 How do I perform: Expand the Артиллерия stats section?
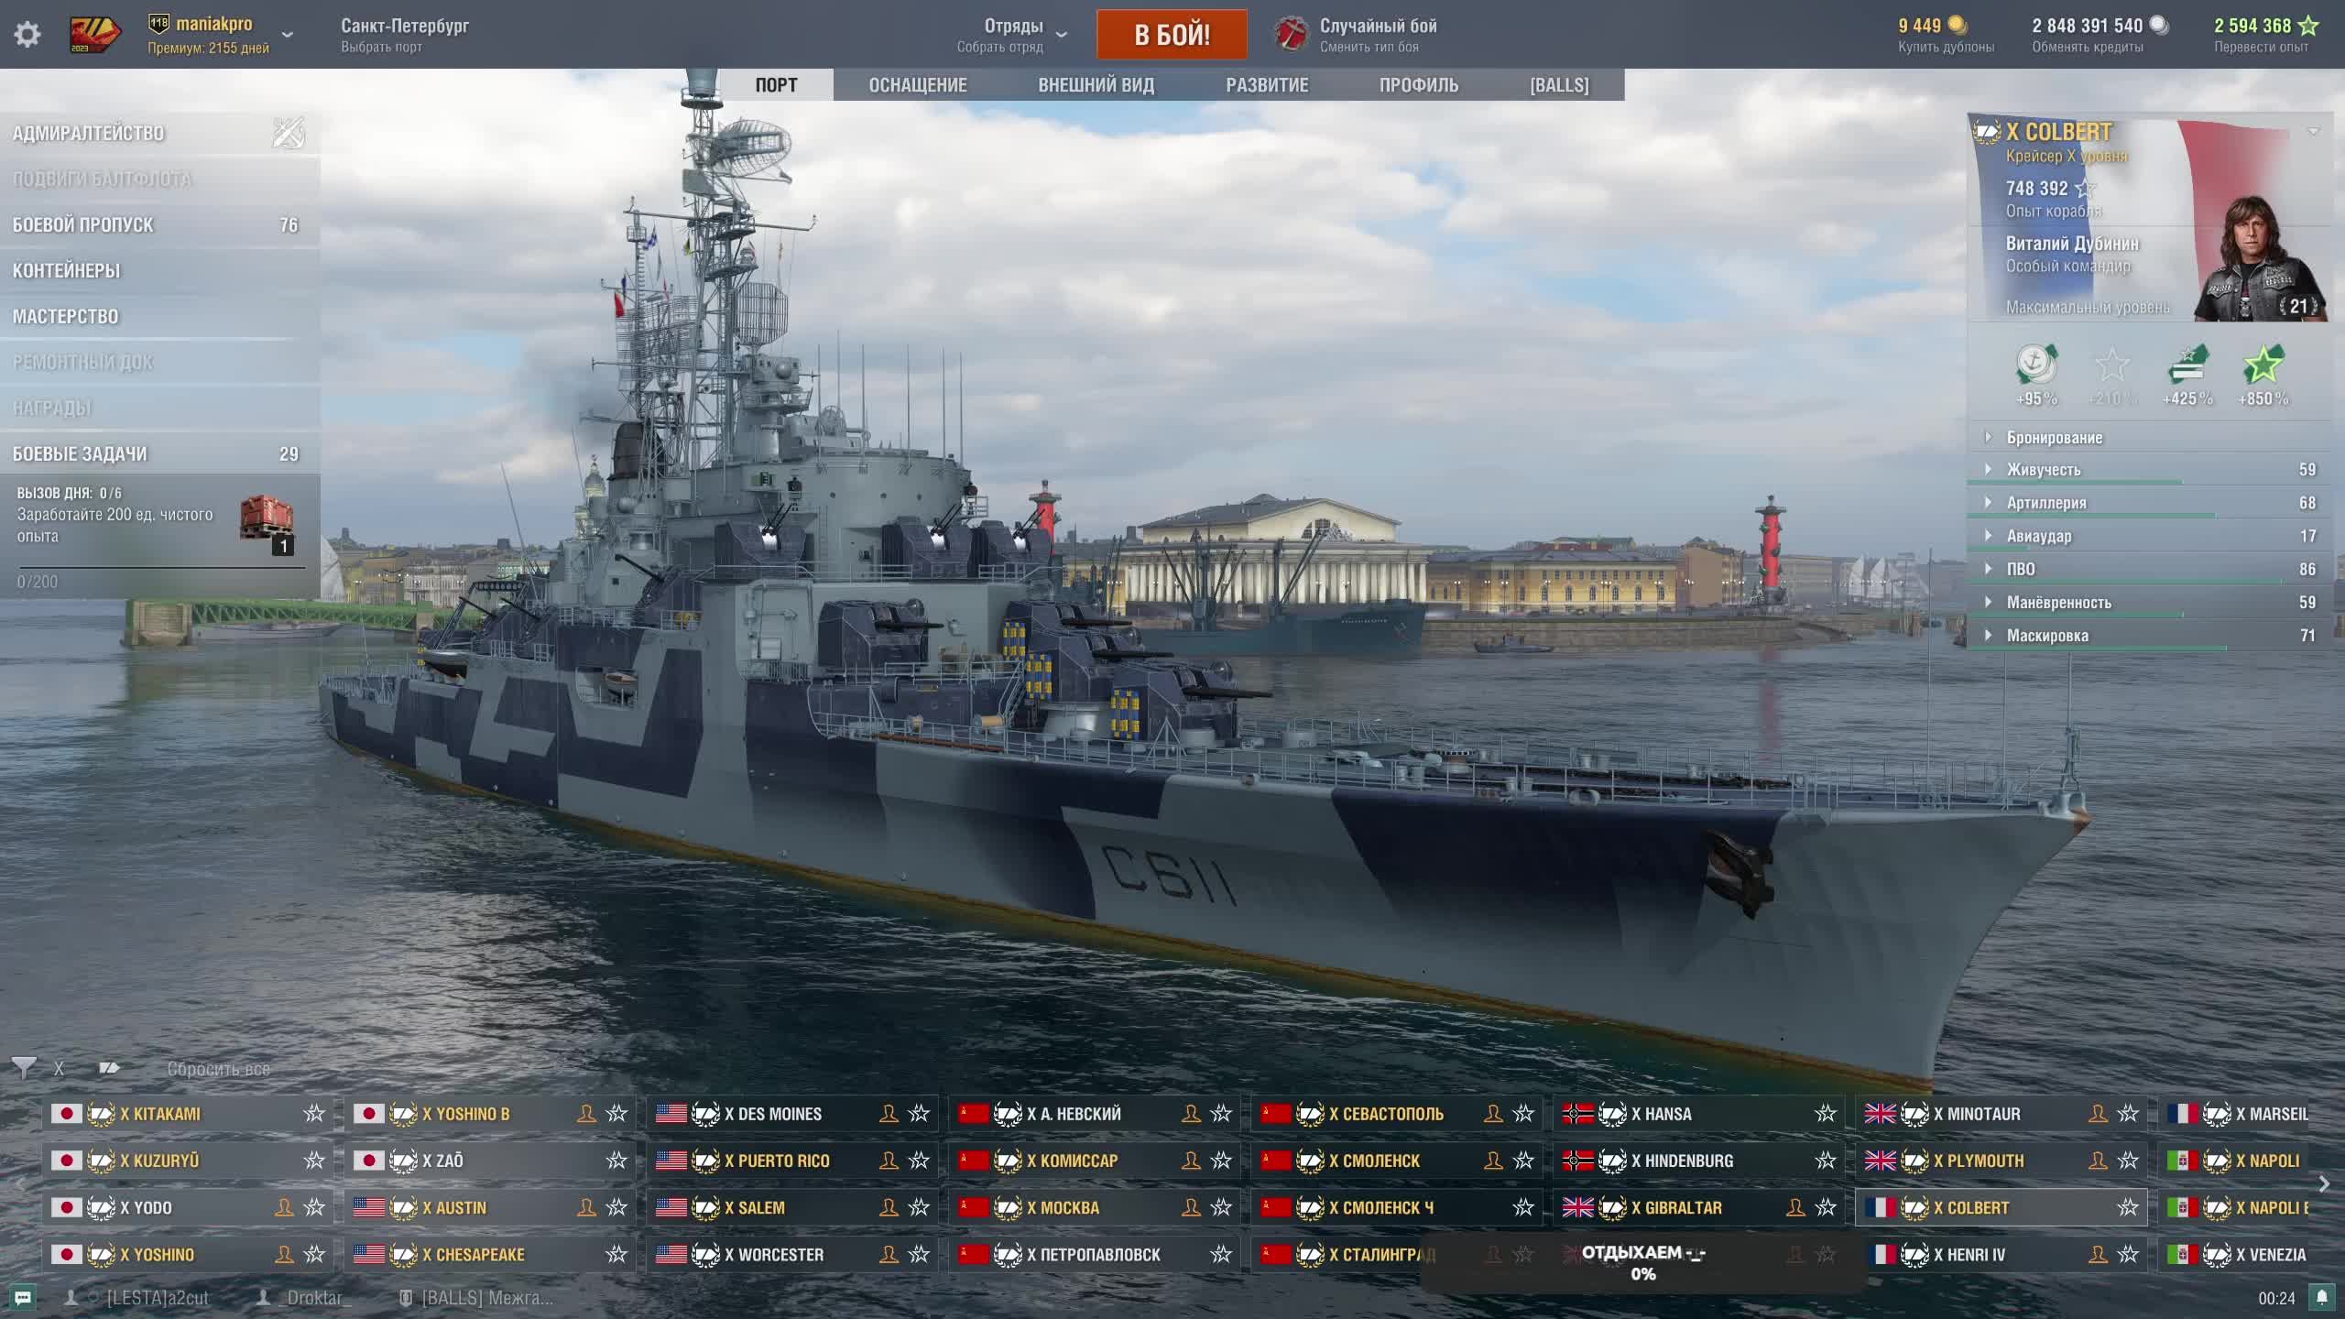(2046, 503)
